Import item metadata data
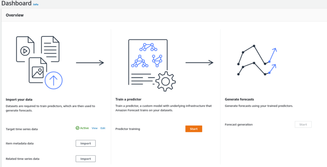The width and height of the screenshot is (327, 167). tap(86, 143)
